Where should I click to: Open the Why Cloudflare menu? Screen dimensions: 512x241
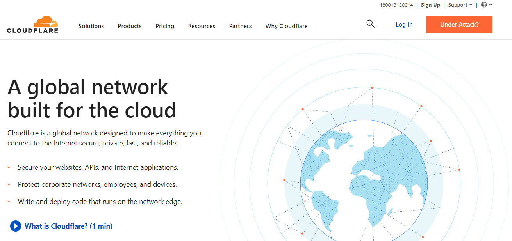click(286, 26)
